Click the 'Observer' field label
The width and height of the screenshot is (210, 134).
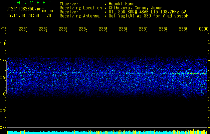69,4
